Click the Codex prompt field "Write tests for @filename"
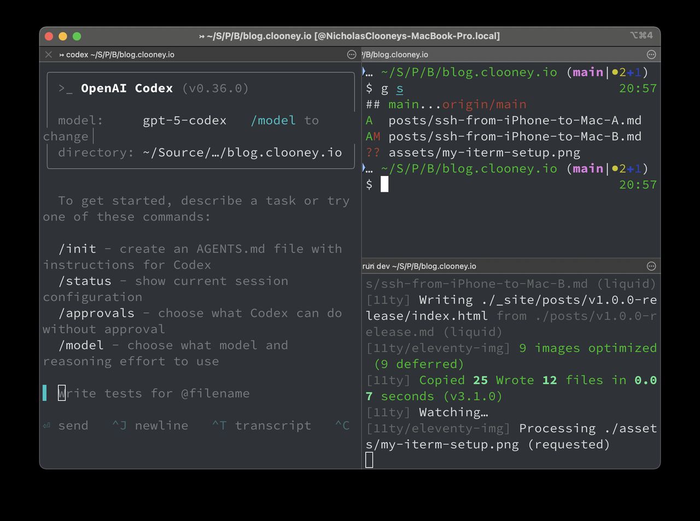The height and width of the screenshot is (521, 700). [x=154, y=393]
